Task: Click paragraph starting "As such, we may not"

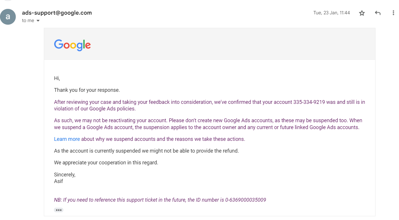Action: point(208,124)
